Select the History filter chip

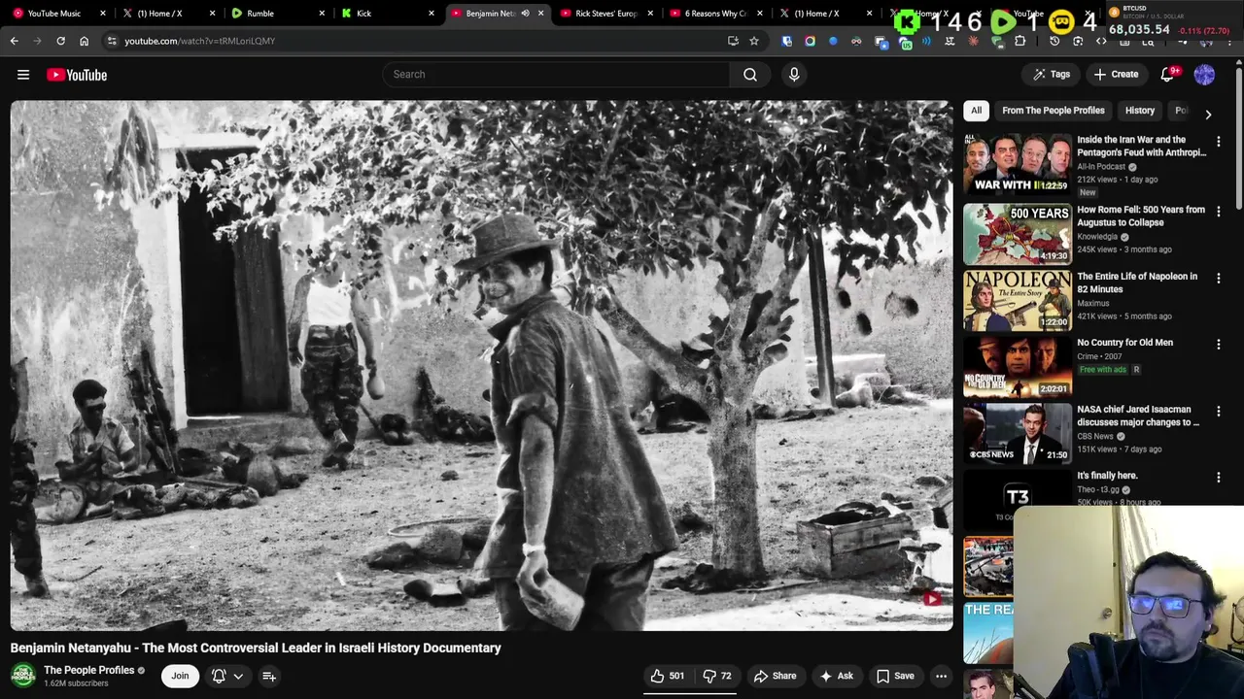[x=1140, y=111]
